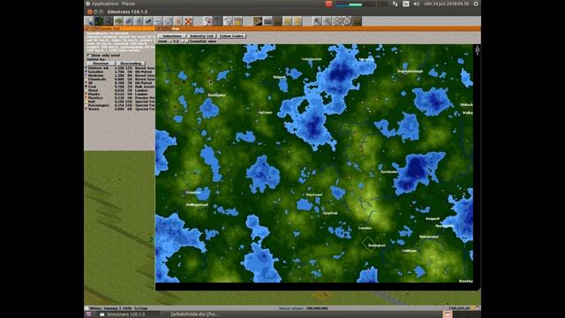The height and width of the screenshot is (318, 565).
Task: Open the Selections panel in Map window
Action: point(171,36)
